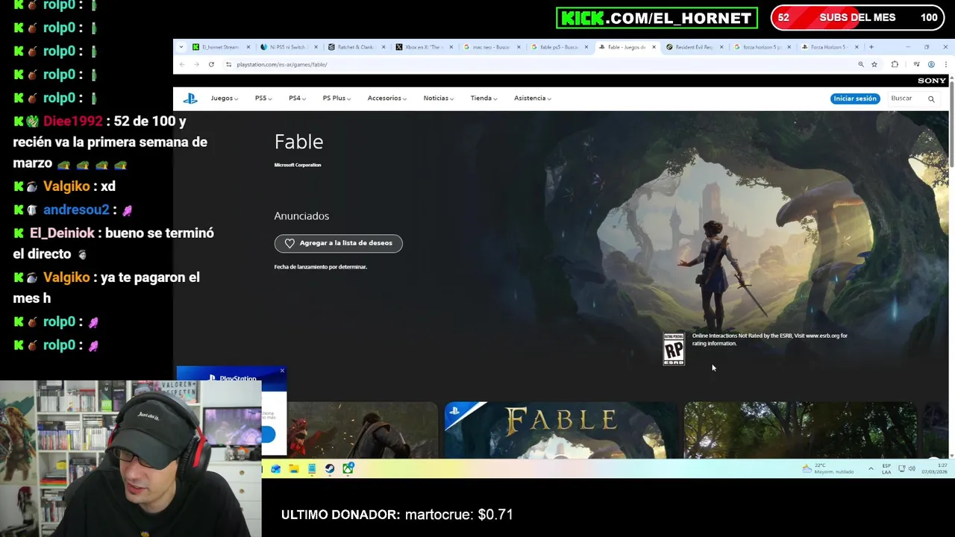The height and width of the screenshot is (537, 955).
Task: Click the zoom magnifier icon in the address bar
Action: [x=861, y=65]
